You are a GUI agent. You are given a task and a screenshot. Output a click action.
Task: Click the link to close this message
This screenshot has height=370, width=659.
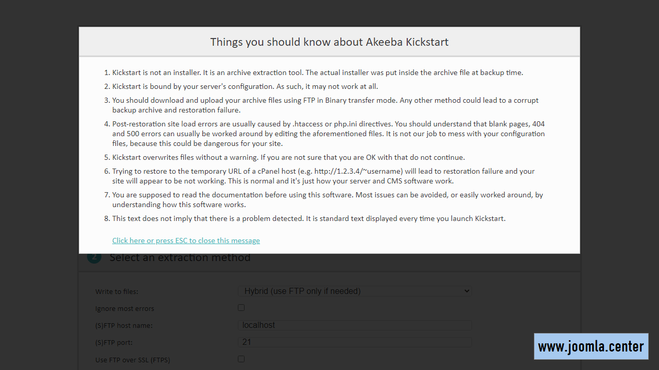(x=186, y=240)
